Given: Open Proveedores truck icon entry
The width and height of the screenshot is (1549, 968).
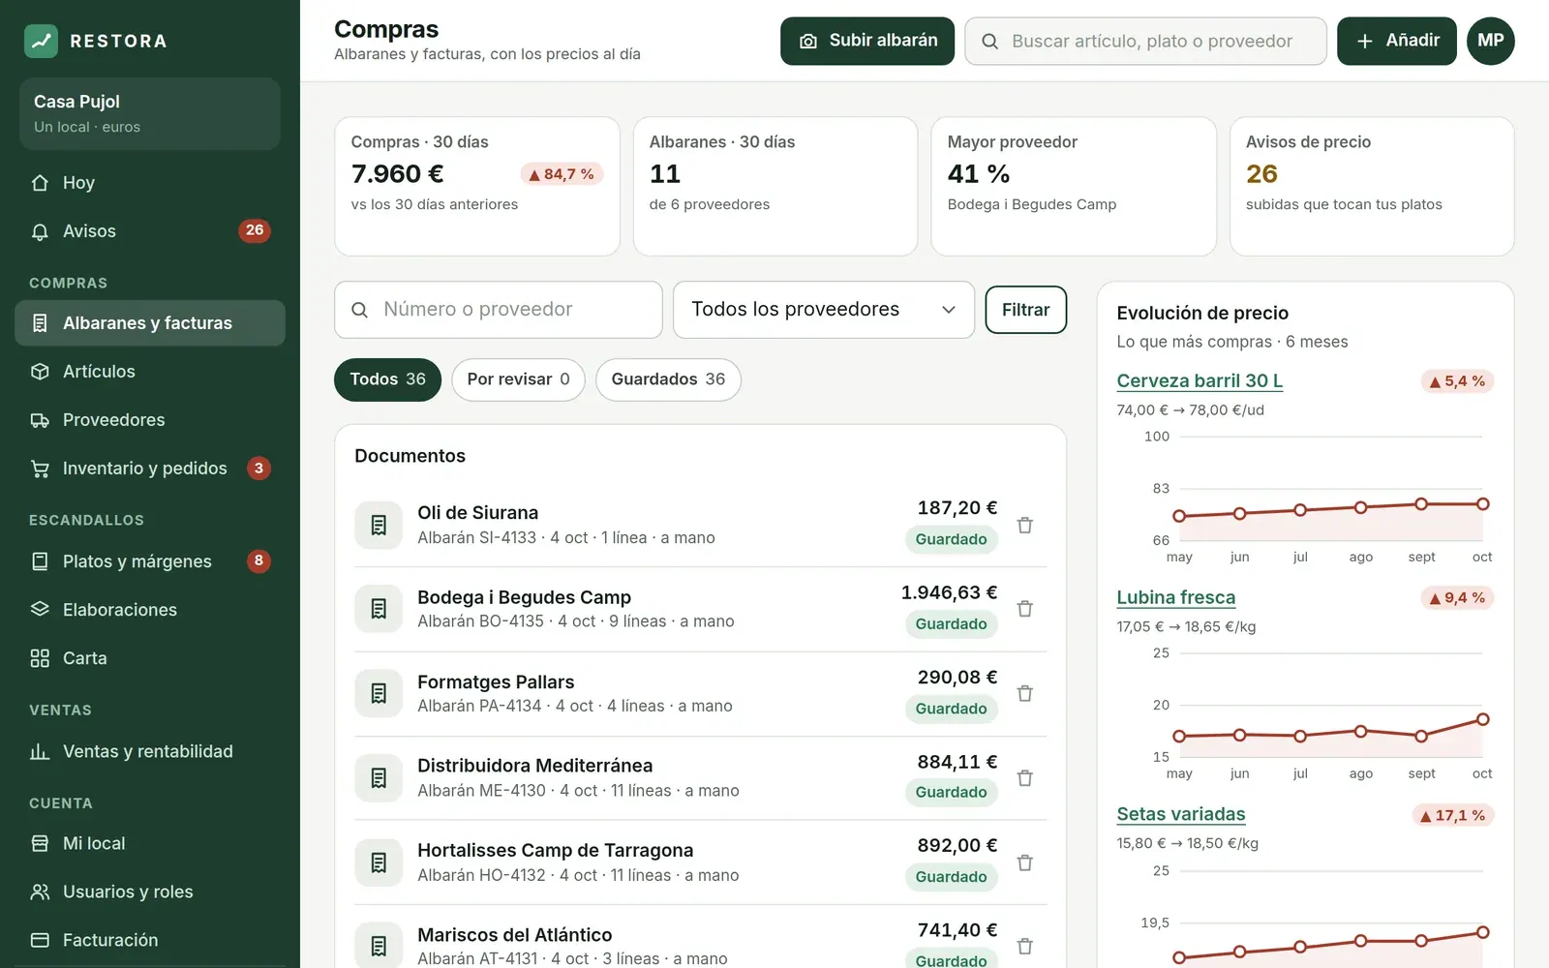Looking at the screenshot, I should [x=150, y=420].
